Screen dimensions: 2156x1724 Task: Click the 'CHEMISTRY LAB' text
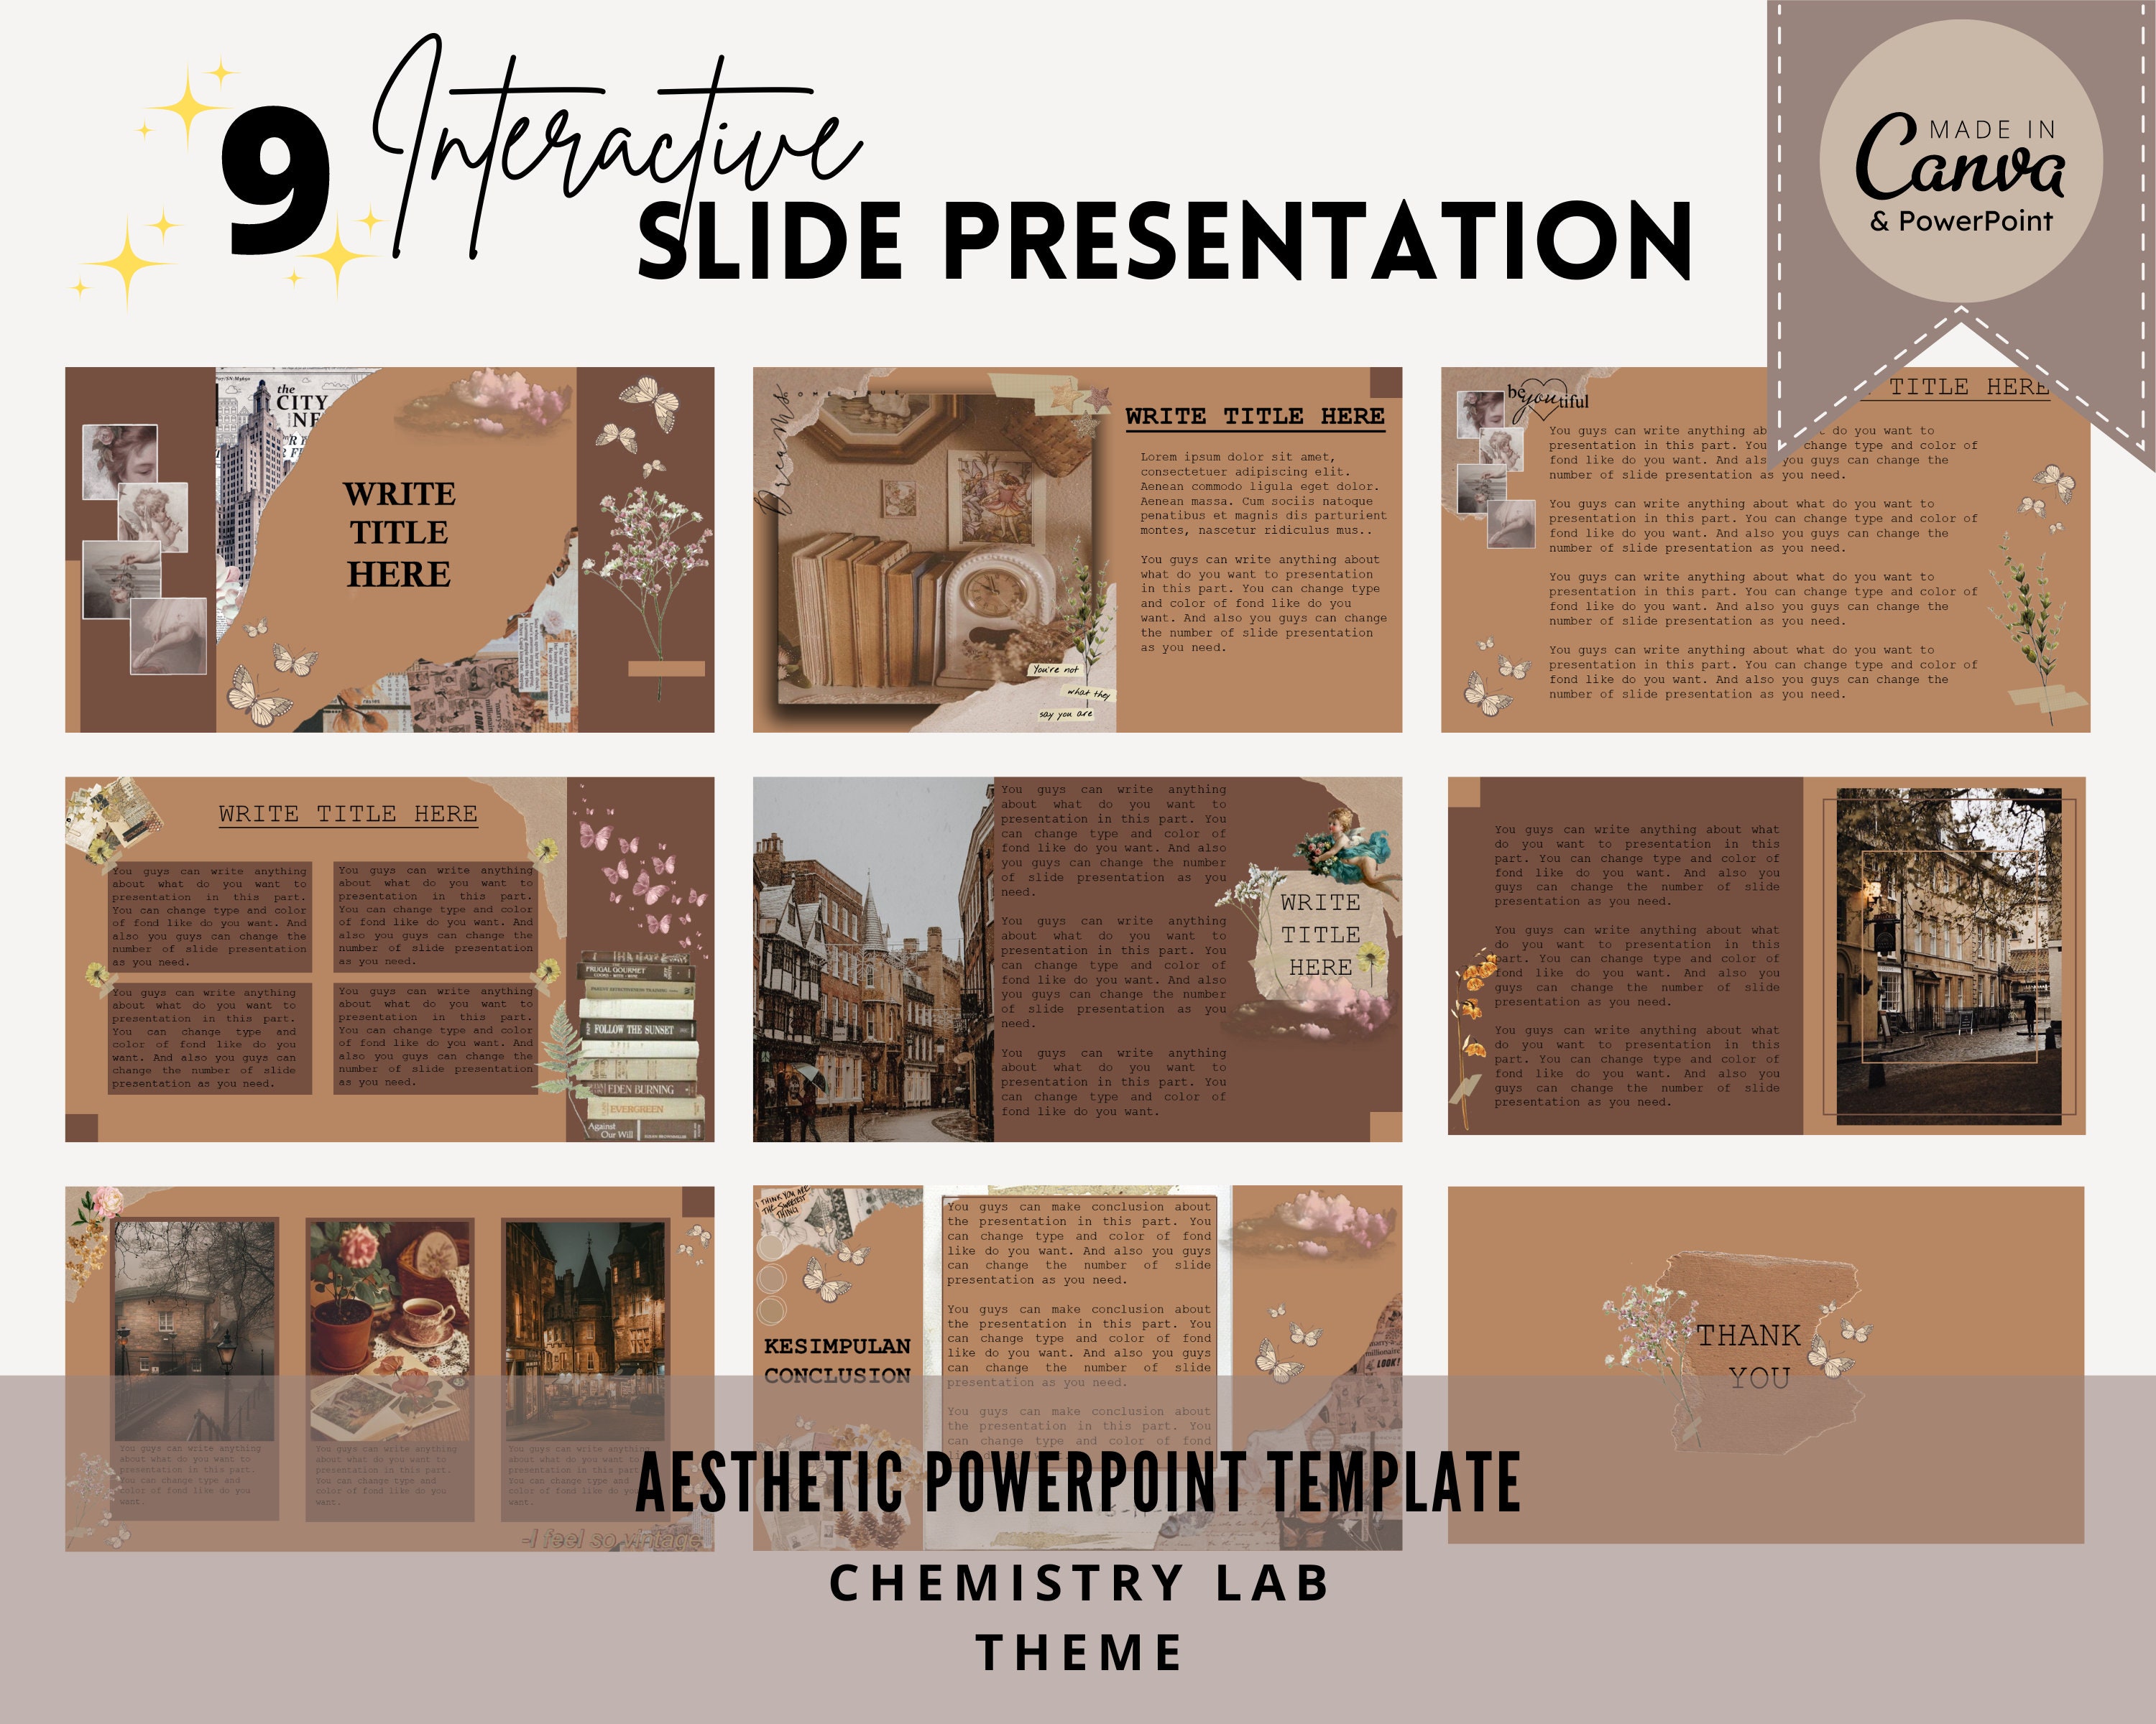pyautogui.click(x=1079, y=1583)
